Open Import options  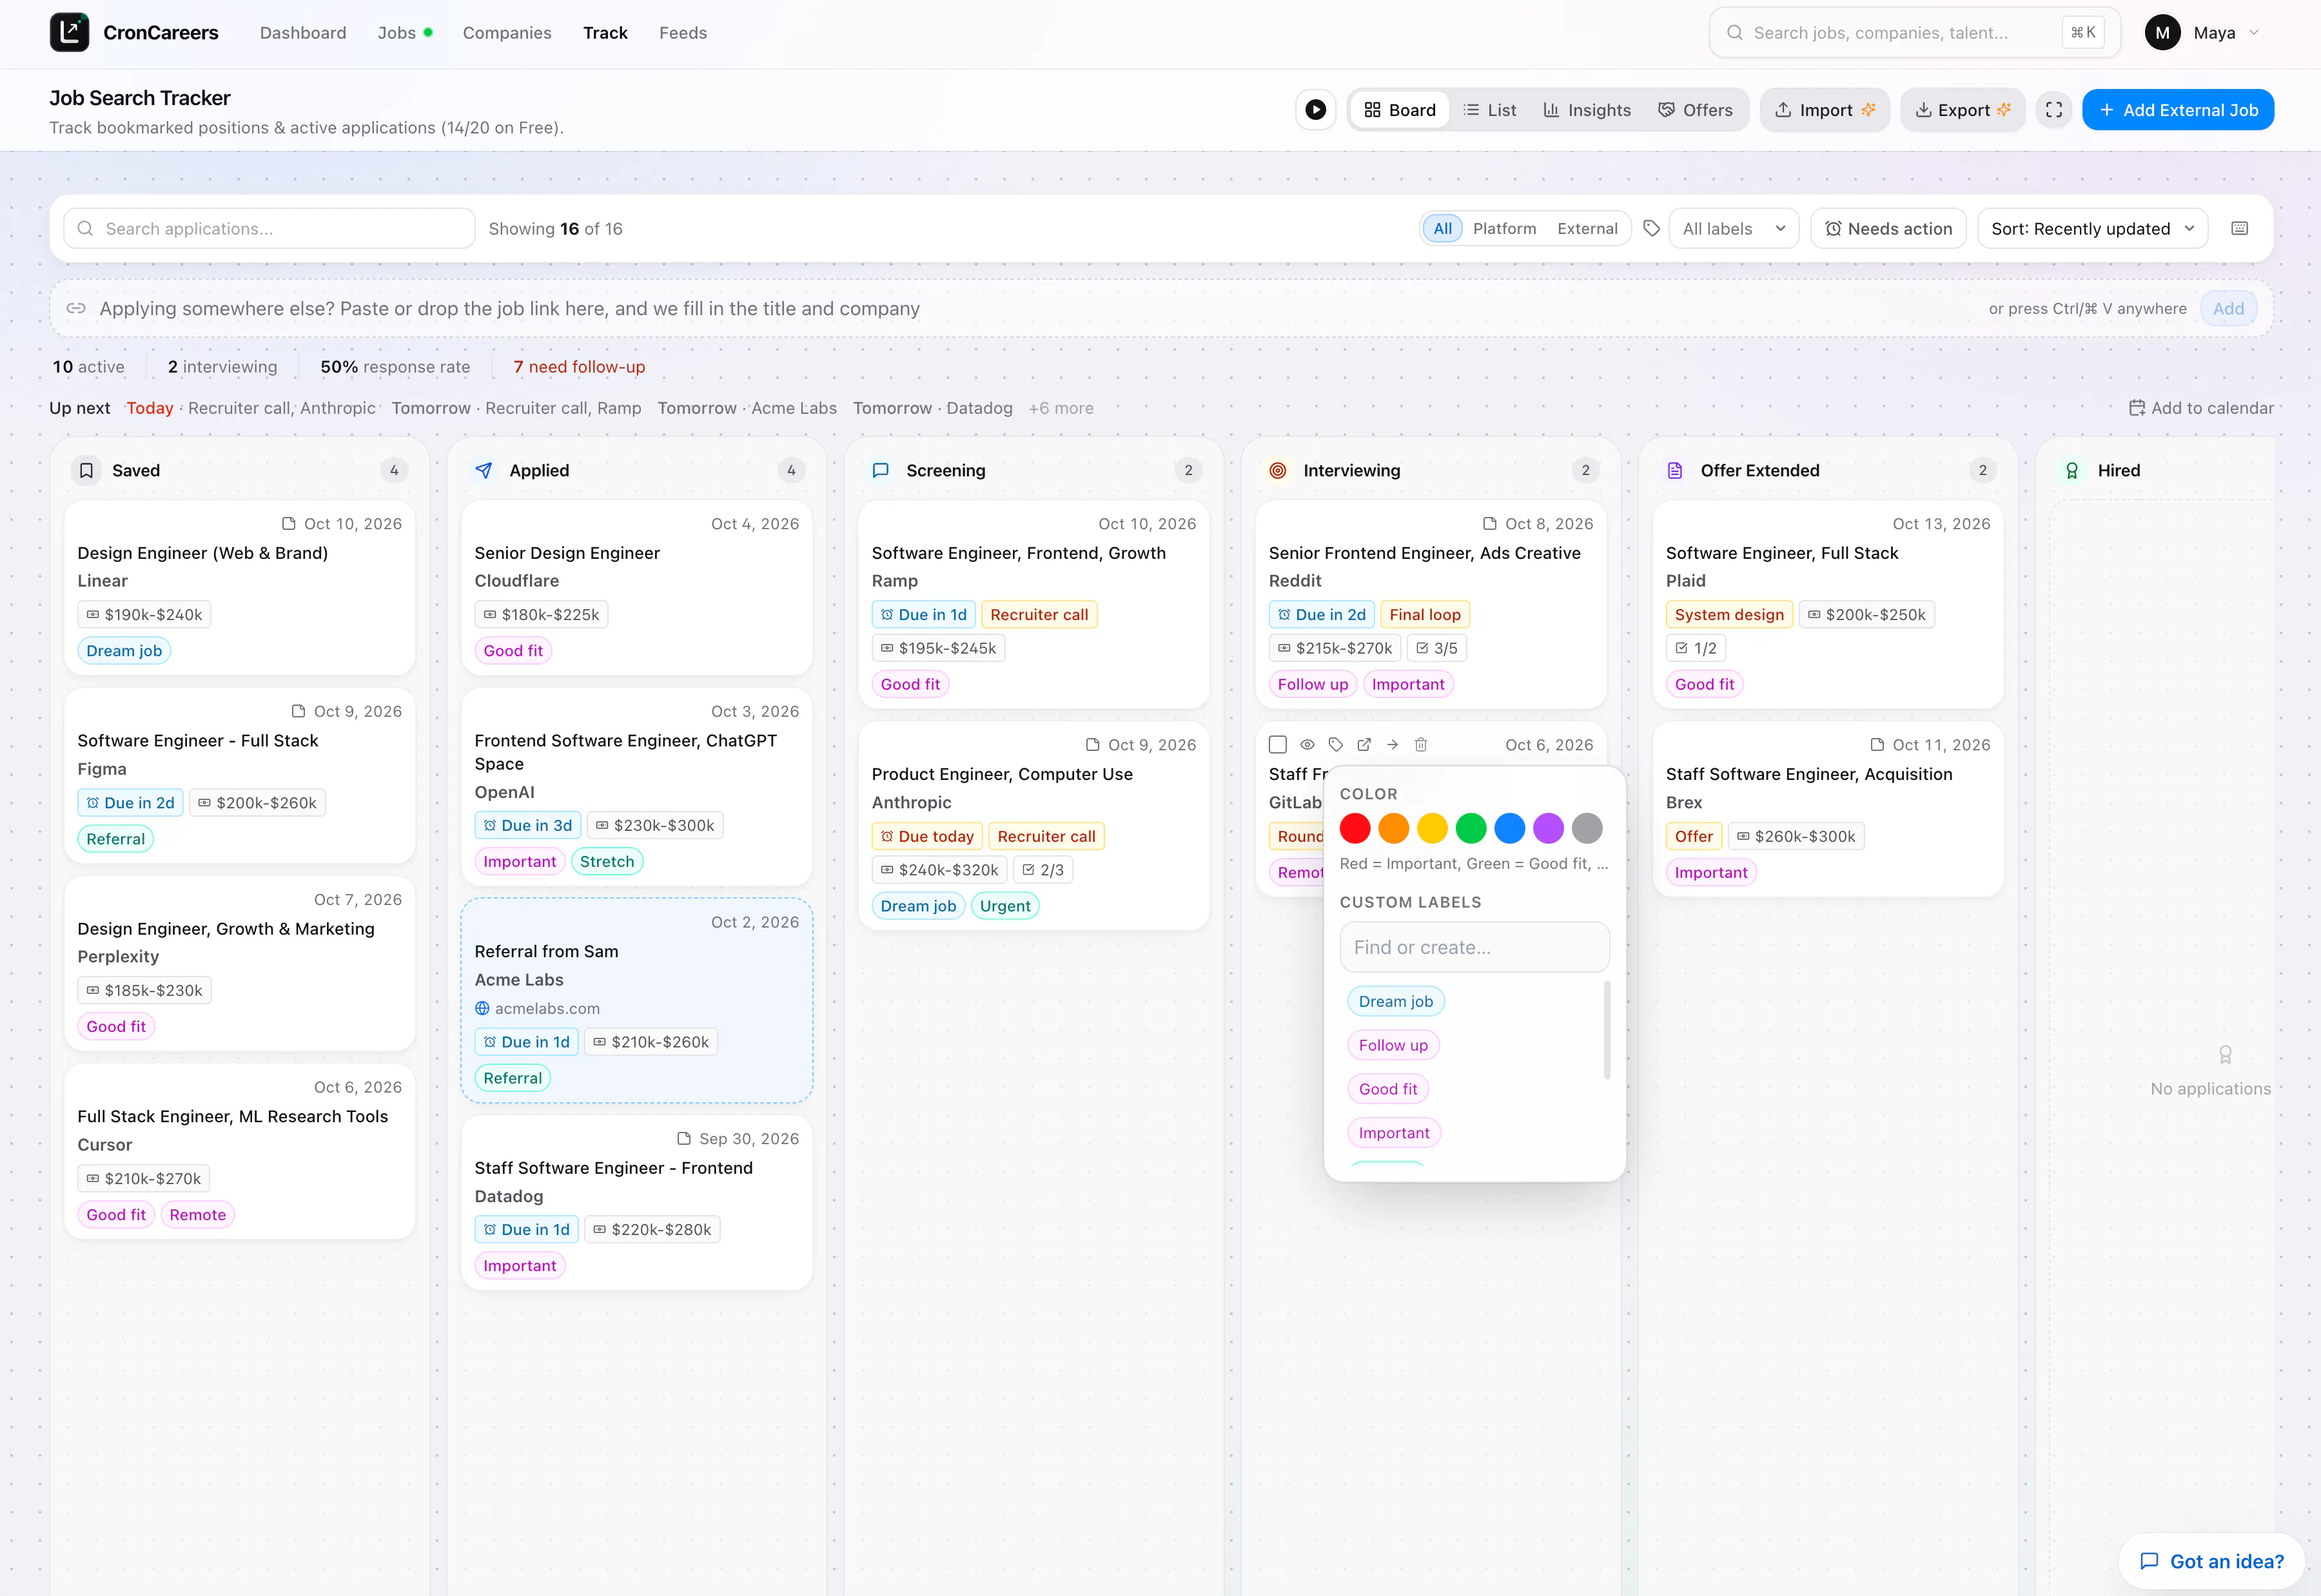(x=1825, y=110)
